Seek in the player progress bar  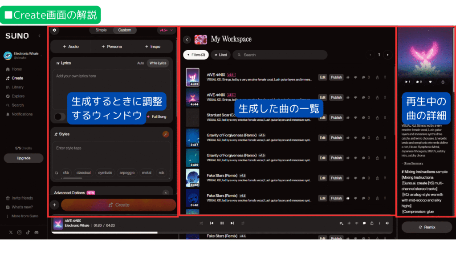click(222, 232)
